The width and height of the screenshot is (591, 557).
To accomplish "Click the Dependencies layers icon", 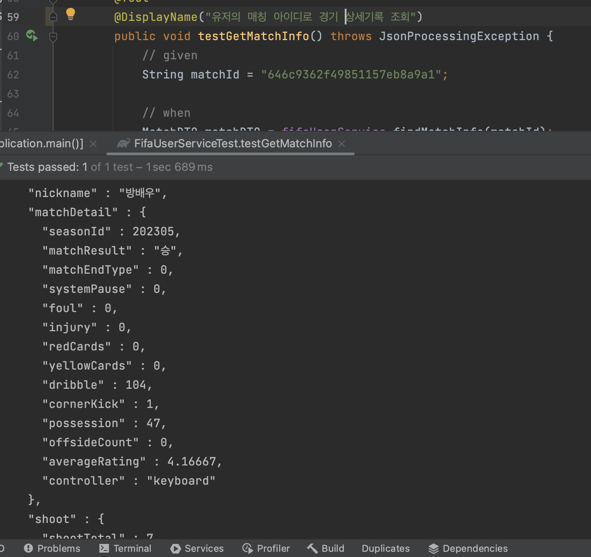I will (x=434, y=548).
